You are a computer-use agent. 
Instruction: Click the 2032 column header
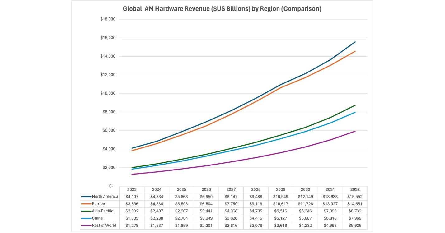(x=355, y=189)
